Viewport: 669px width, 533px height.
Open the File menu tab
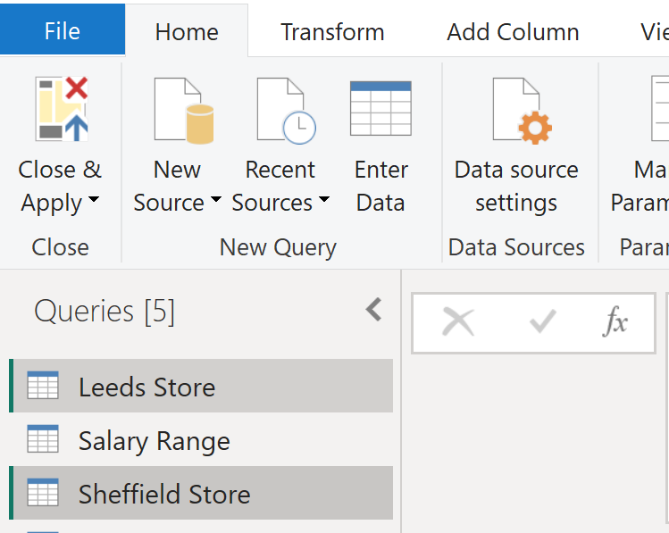(62, 32)
